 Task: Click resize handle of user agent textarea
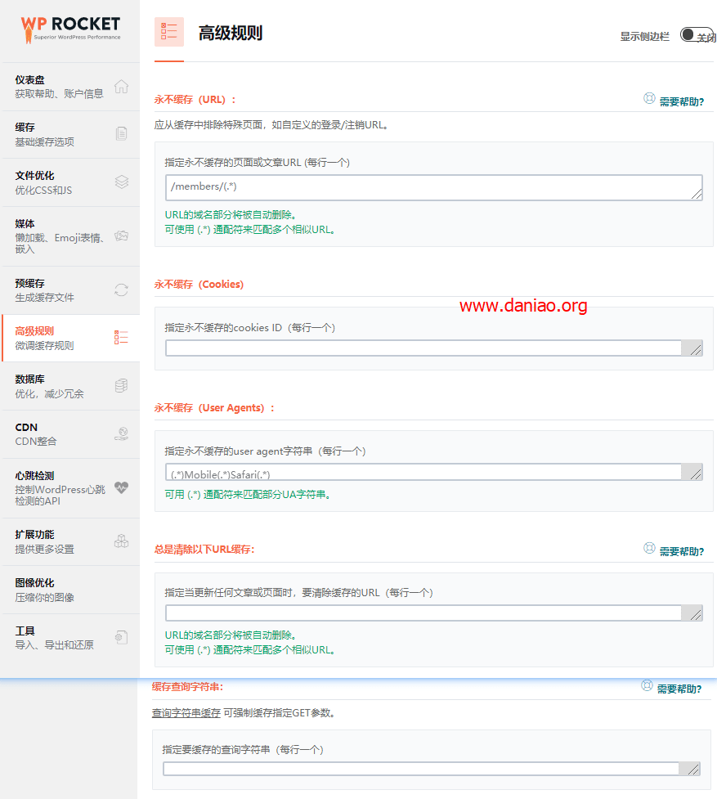(x=696, y=474)
